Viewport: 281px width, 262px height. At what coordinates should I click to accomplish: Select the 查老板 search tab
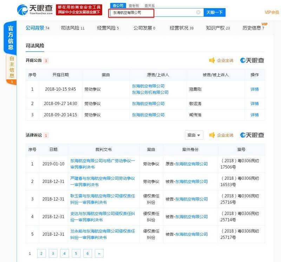pos(134,6)
